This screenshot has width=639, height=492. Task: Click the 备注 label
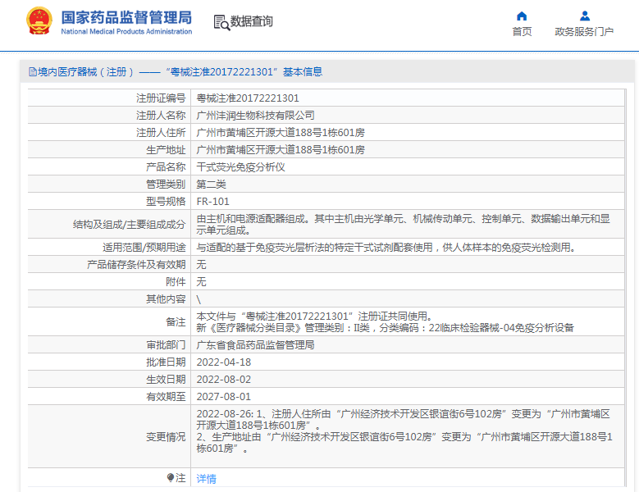click(176, 321)
